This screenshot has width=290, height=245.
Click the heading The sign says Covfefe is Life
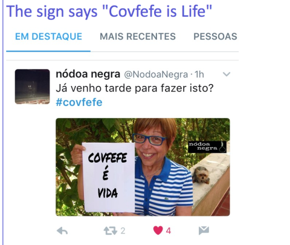[109, 11]
